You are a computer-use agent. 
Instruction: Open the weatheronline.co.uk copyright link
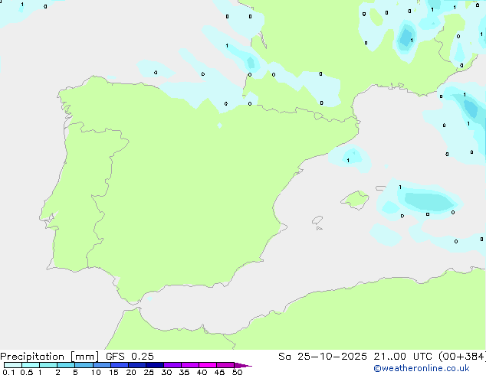[x=422, y=368]
